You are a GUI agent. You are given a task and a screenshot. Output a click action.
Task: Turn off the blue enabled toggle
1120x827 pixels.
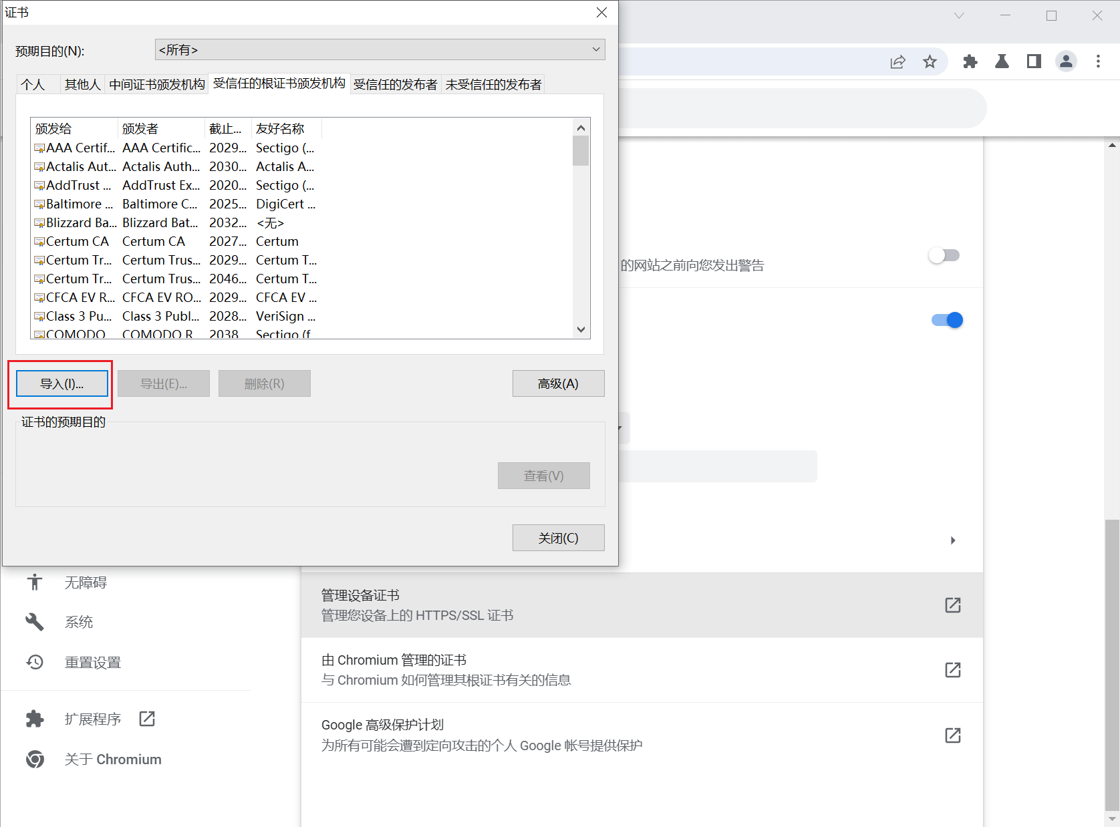click(947, 320)
